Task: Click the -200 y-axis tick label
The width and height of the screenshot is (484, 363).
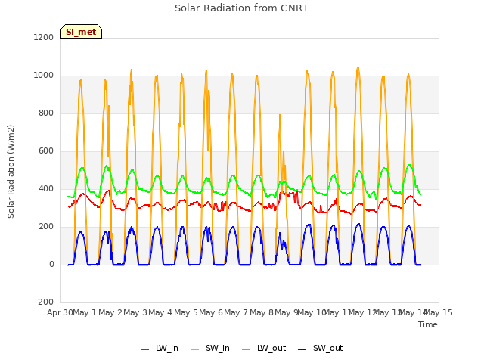Action: coord(45,302)
